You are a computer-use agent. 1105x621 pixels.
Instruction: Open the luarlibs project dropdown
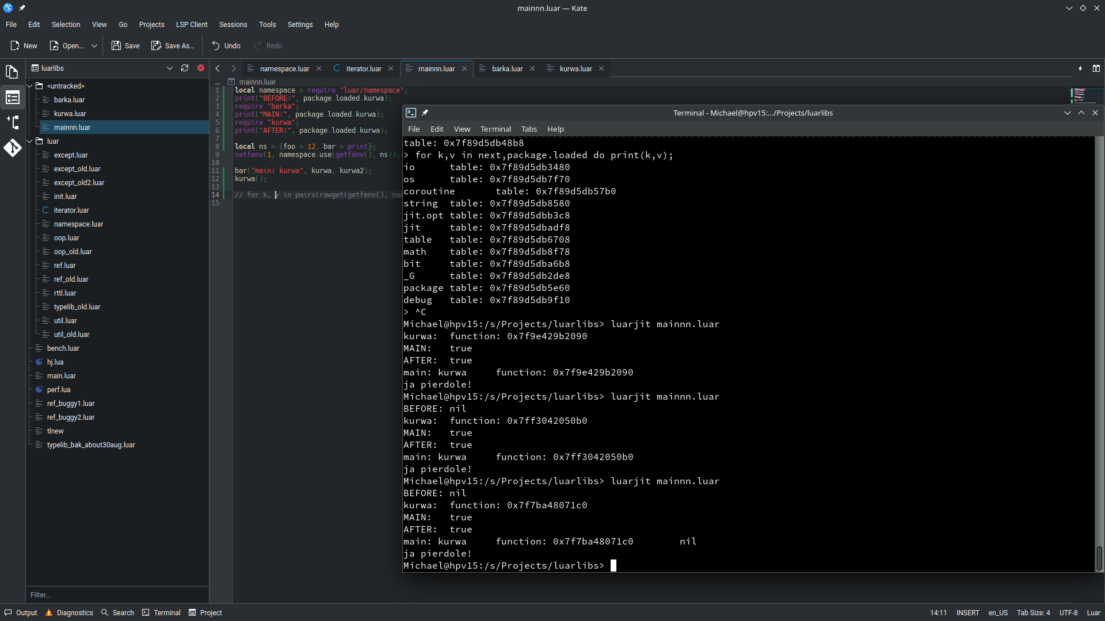pyautogui.click(x=170, y=68)
